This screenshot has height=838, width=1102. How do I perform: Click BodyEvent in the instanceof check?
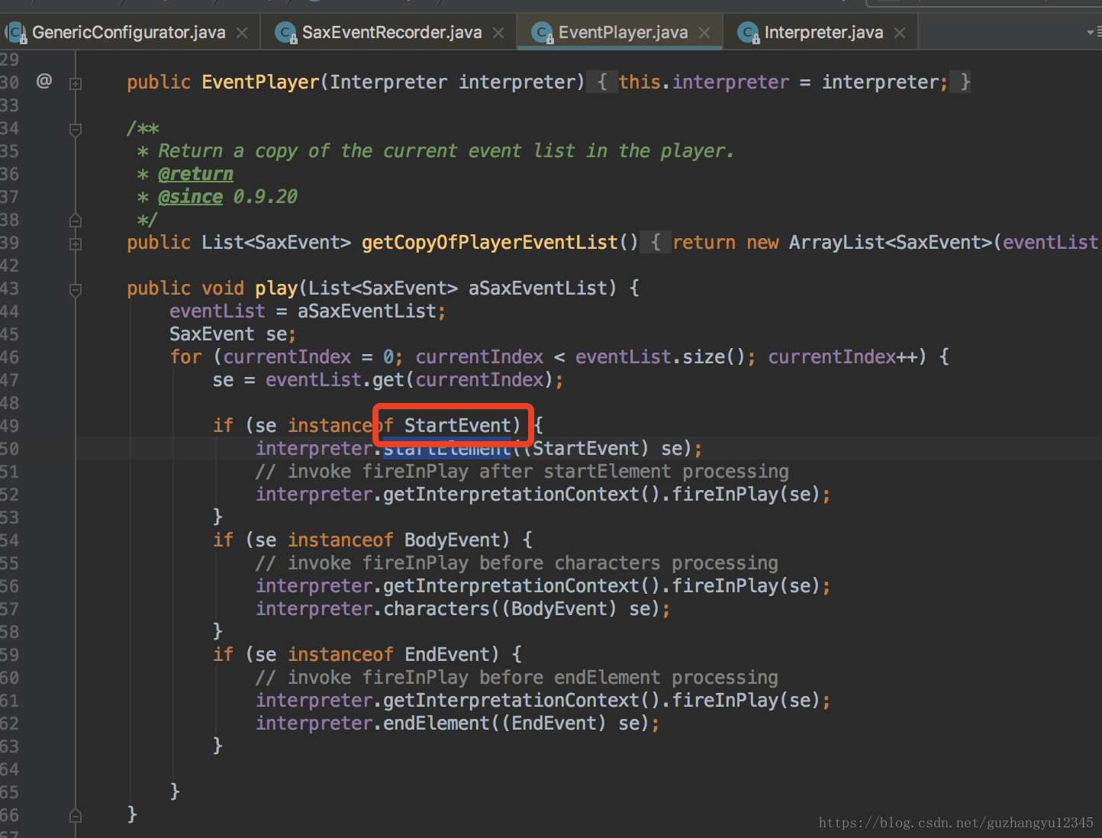point(452,540)
